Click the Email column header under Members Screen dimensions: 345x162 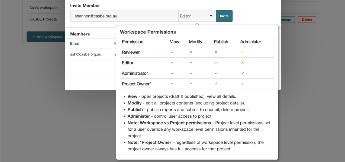pyautogui.click(x=75, y=44)
